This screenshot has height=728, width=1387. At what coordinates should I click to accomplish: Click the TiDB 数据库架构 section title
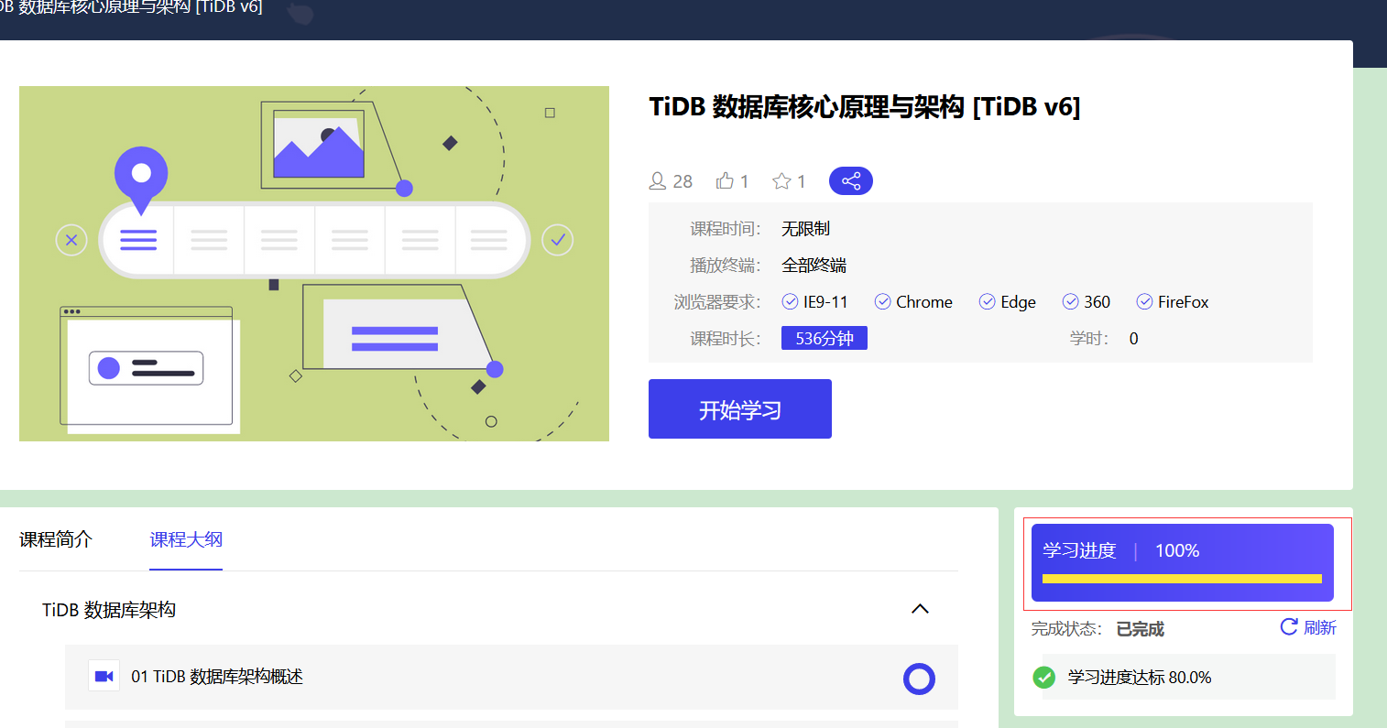(x=109, y=610)
